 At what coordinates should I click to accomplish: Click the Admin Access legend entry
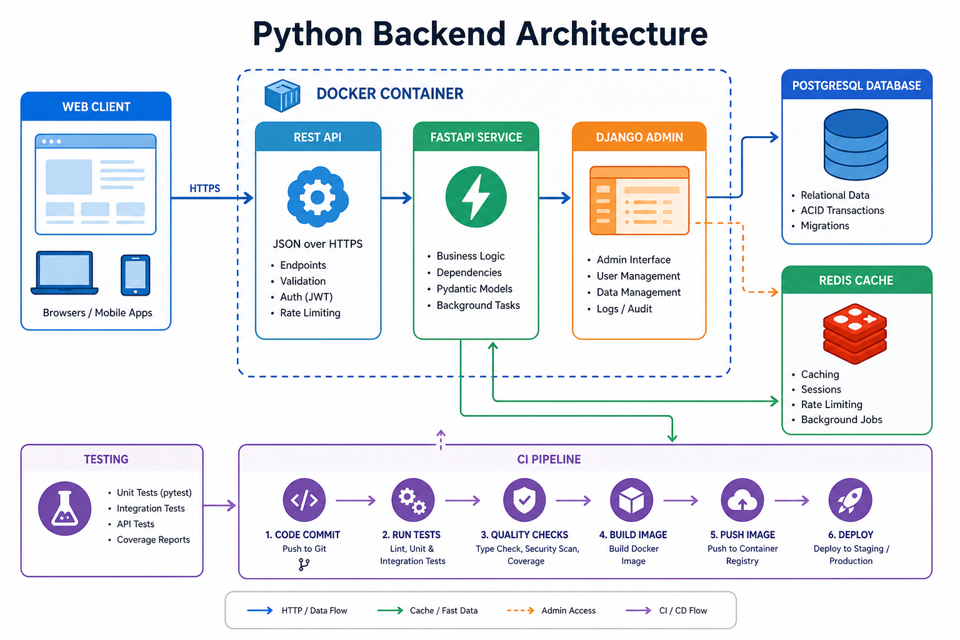click(x=551, y=611)
